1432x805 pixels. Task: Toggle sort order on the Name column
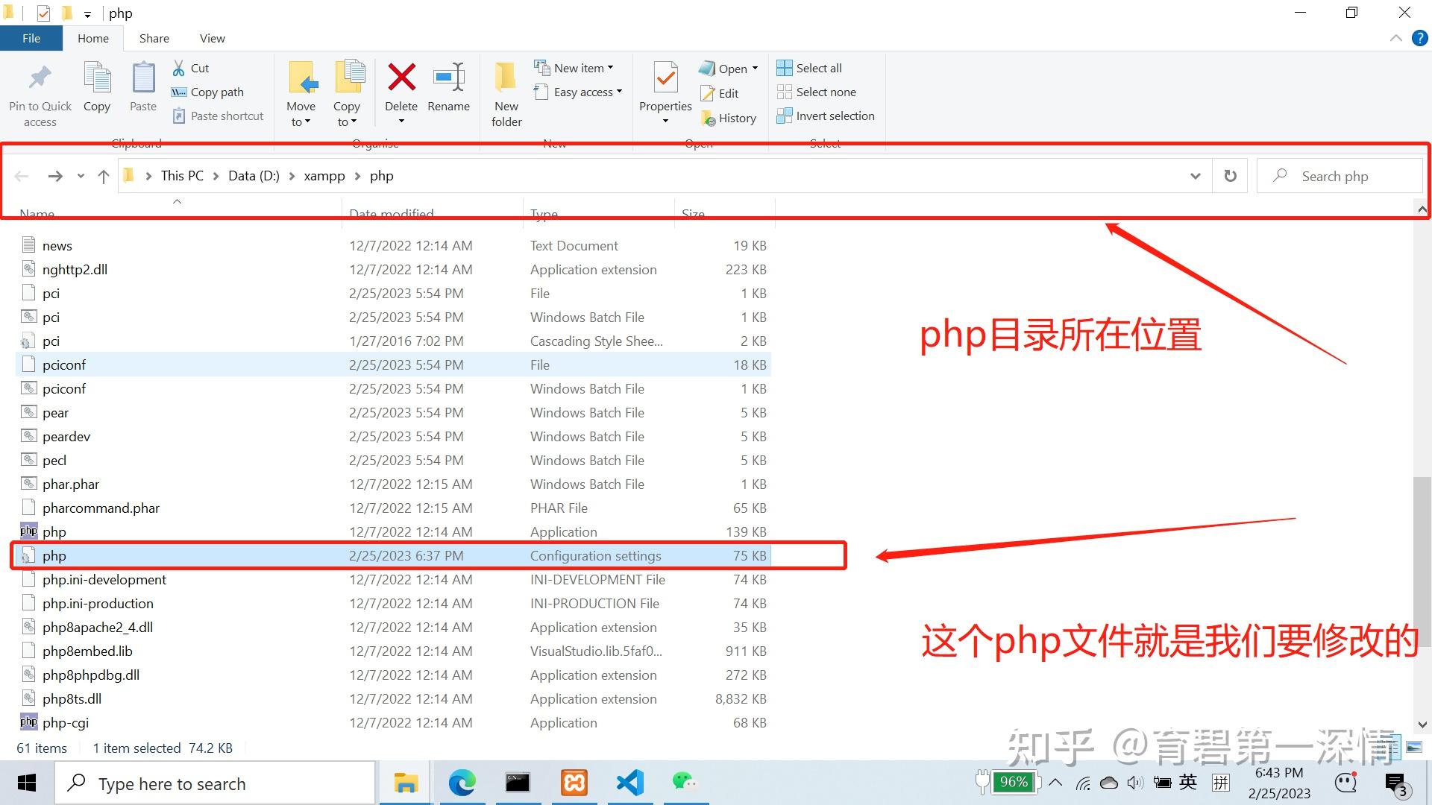pyautogui.click(x=36, y=214)
